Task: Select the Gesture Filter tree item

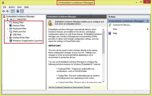Action: [x=19, y=25]
